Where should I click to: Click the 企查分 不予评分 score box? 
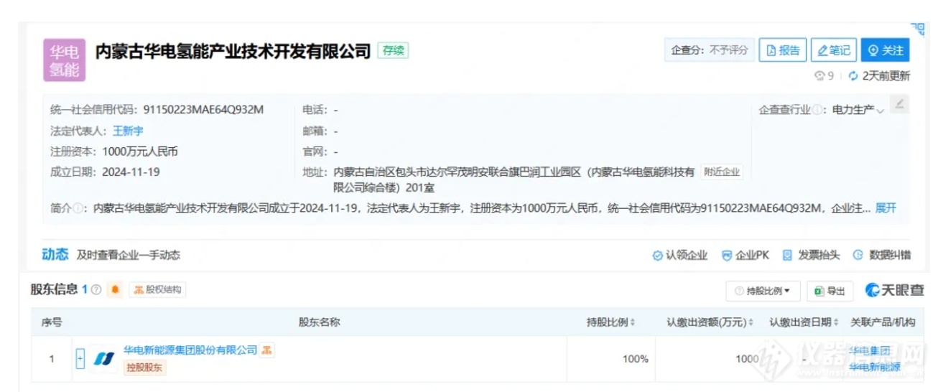(710, 50)
